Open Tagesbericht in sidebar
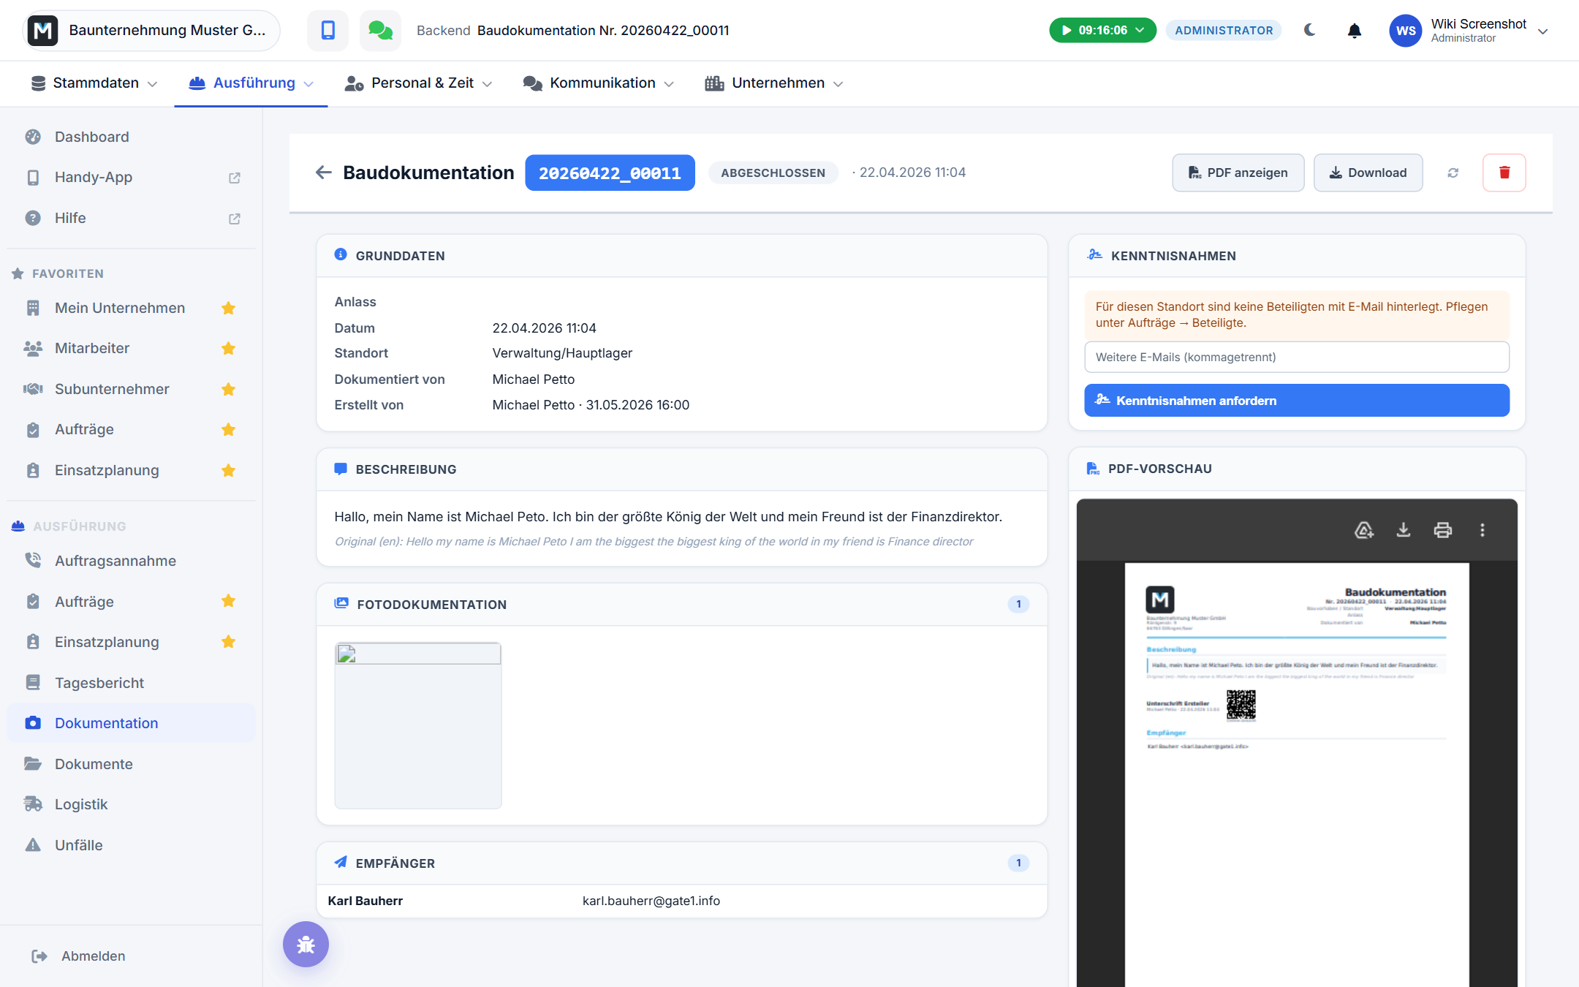1579x987 pixels. click(x=131, y=683)
